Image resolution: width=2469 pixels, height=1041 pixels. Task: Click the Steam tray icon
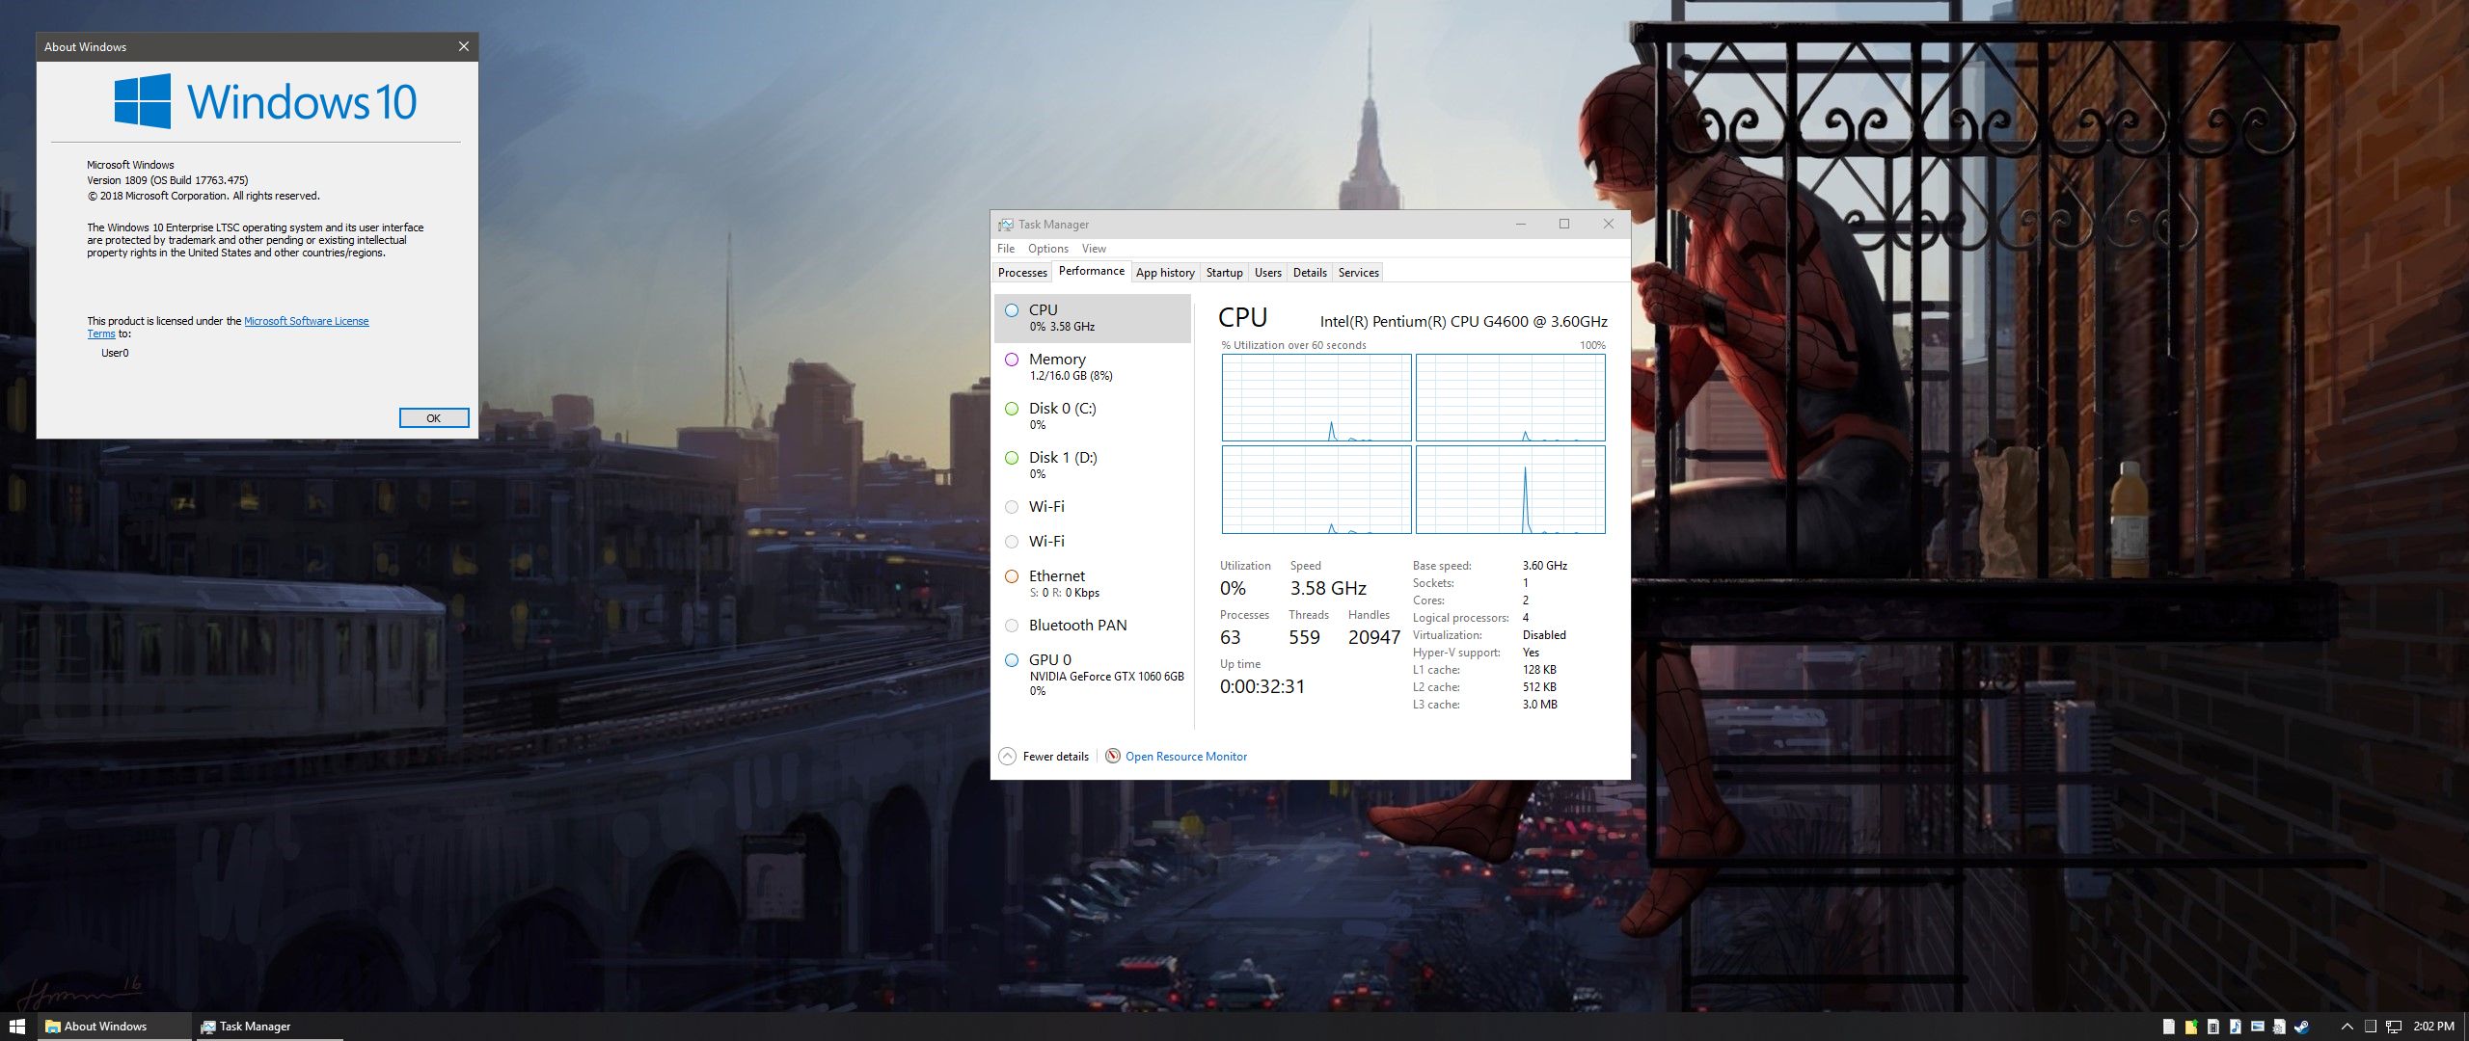(2301, 1027)
